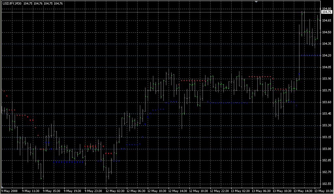The height and width of the screenshot is (194, 334).
Task: Click the 103.00 price axis label
Action: tap(326, 149)
